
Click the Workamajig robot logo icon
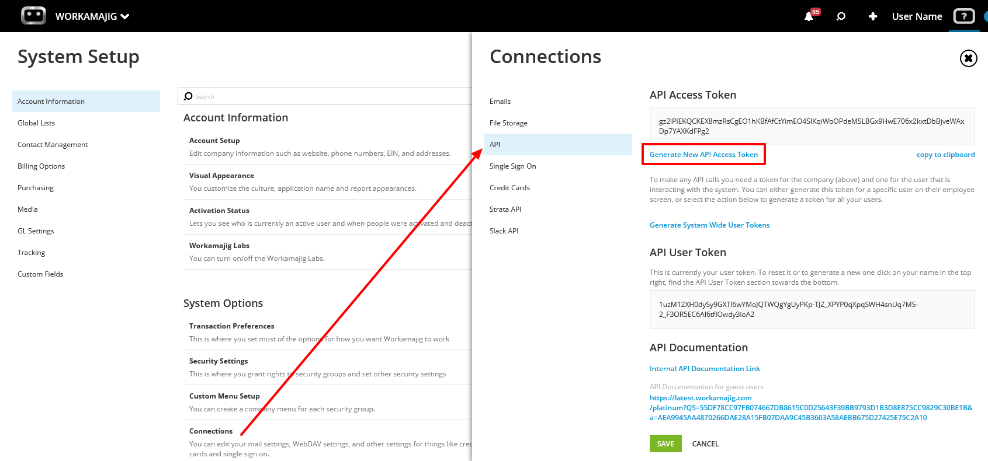pos(33,16)
